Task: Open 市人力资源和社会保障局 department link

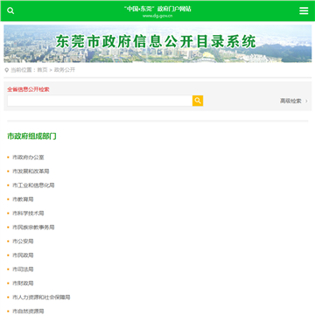Action: point(41,297)
